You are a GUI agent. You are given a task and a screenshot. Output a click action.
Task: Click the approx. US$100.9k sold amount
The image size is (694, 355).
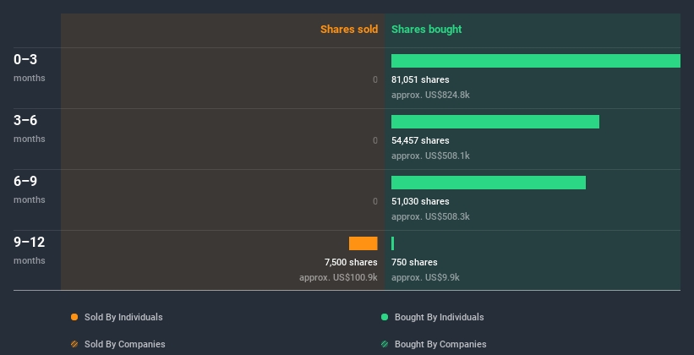pyautogui.click(x=339, y=277)
